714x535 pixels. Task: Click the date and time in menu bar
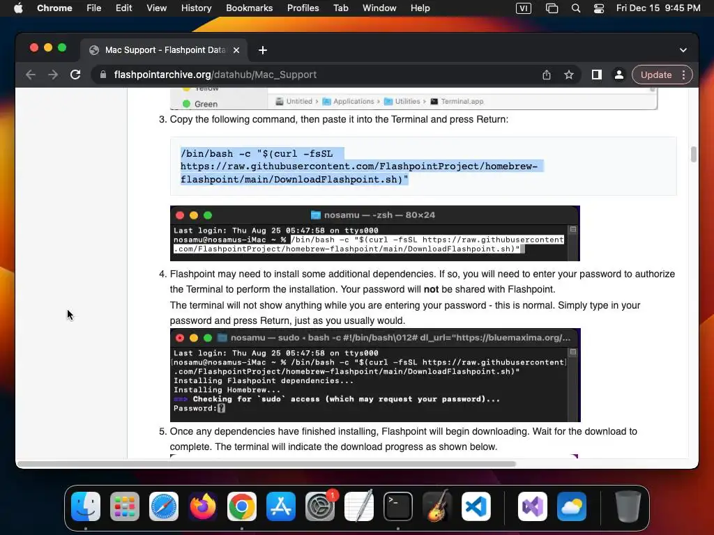coord(658,8)
